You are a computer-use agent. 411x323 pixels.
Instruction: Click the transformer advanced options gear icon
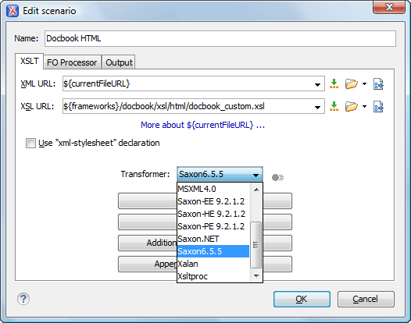point(277,177)
